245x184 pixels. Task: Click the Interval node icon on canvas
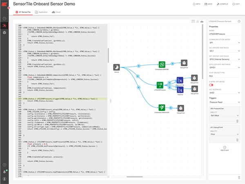(x=116, y=67)
